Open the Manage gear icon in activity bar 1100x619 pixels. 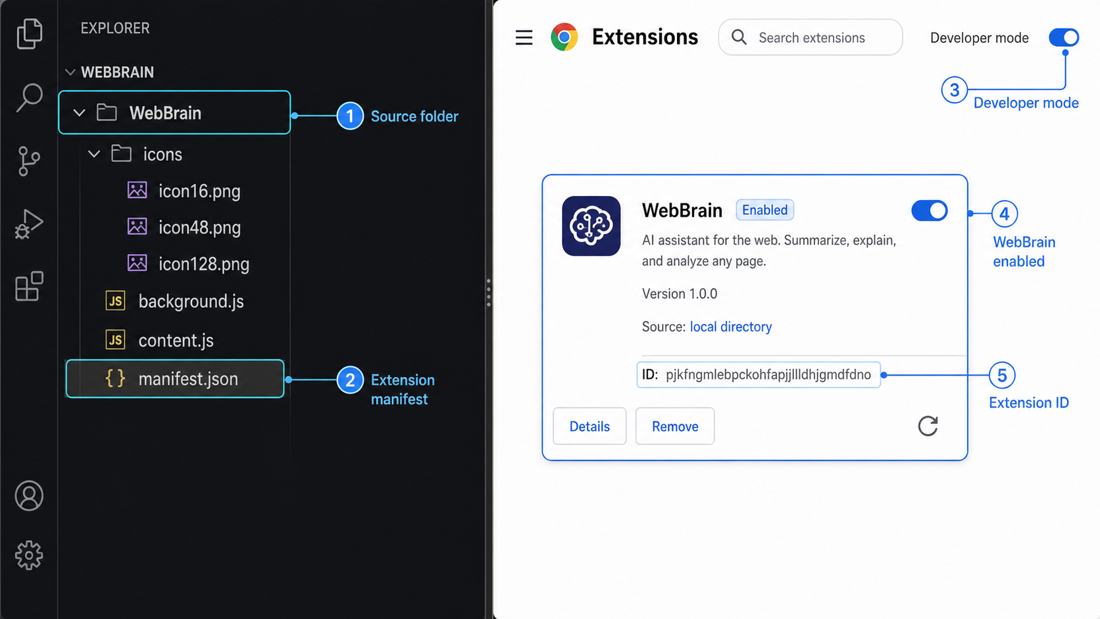tap(29, 556)
